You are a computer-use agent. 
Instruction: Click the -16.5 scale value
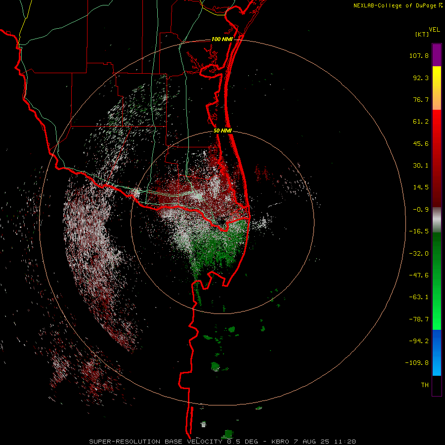coord(419,231)
